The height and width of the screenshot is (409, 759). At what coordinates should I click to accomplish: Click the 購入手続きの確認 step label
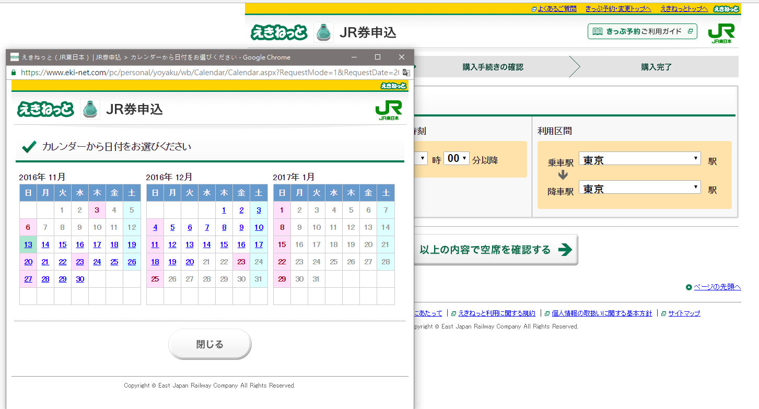coord(493,67)
